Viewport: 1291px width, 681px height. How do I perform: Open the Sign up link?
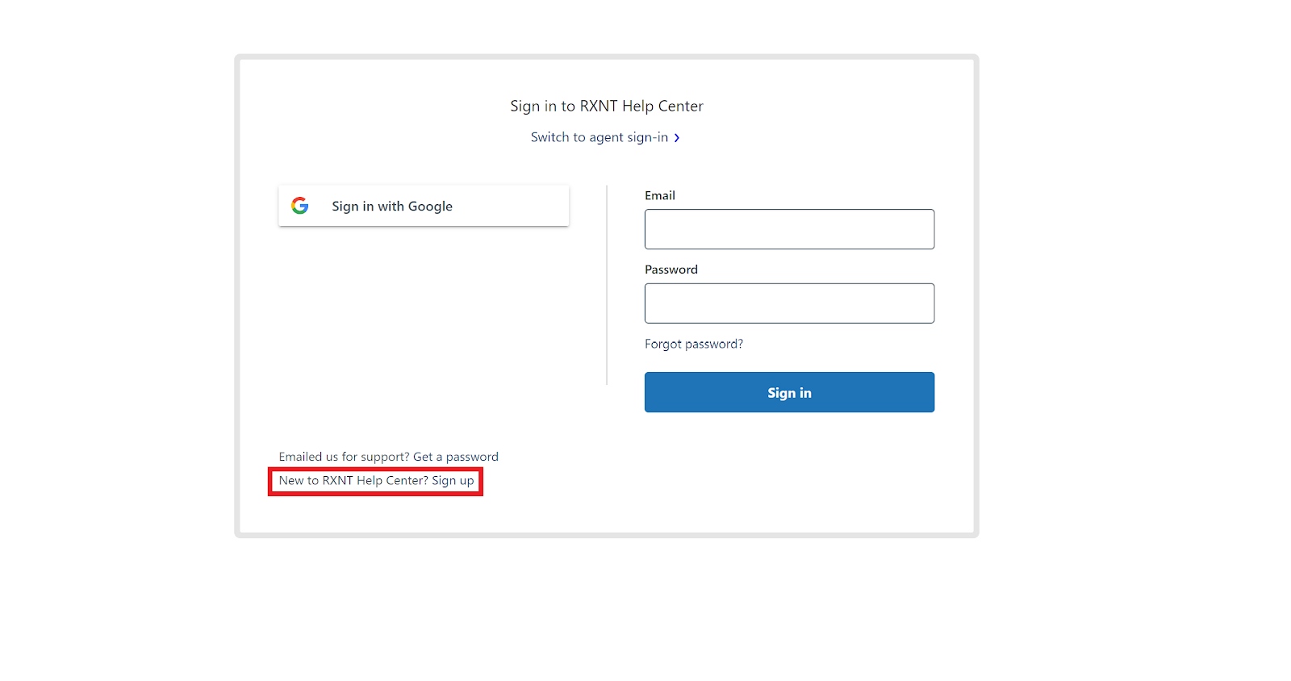(x=452, y=480)
